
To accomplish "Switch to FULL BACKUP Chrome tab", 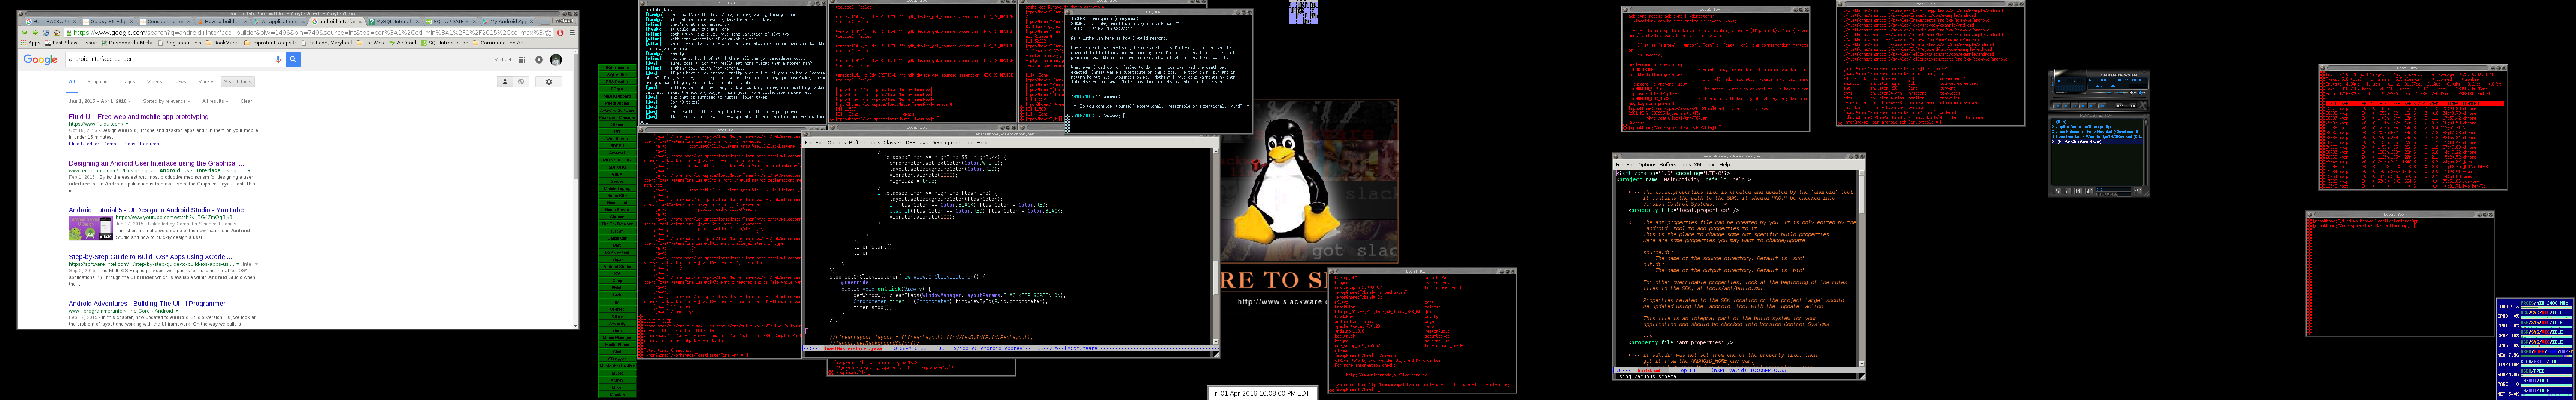I will [51, 22].
